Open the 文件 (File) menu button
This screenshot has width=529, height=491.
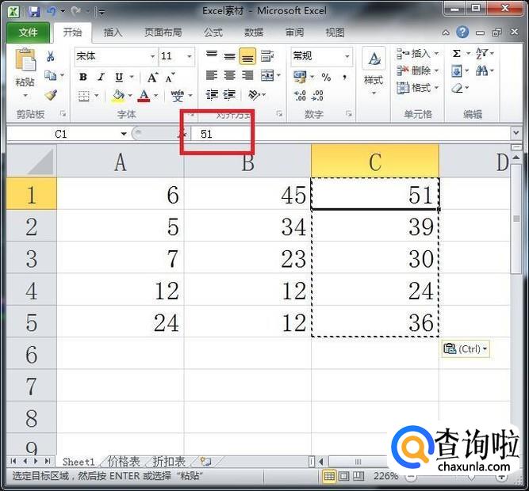click(x=28, y=32)
